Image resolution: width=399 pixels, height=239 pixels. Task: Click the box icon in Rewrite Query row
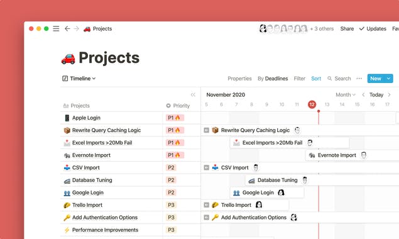[x=67, y=130]
